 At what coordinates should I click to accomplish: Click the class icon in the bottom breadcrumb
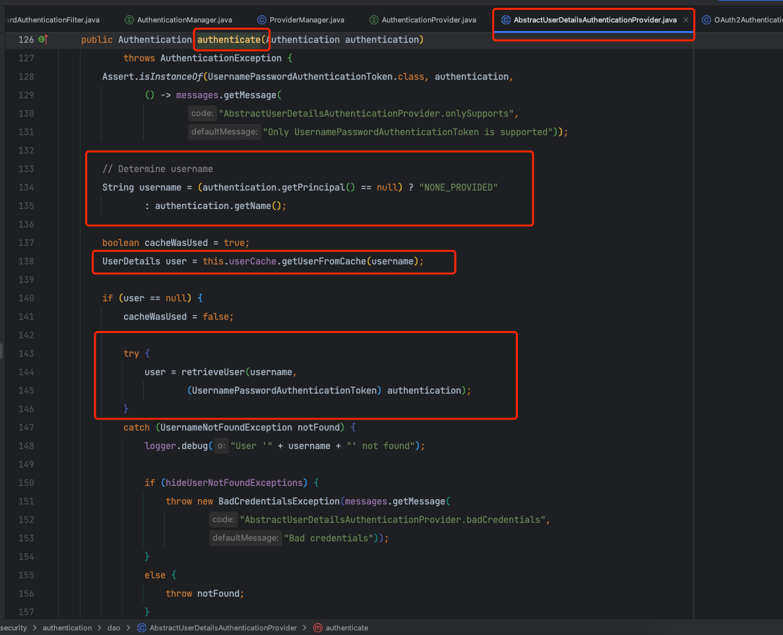pos(141,628)
